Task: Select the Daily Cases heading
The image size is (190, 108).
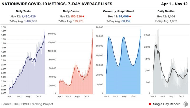Action: [71, 11]
